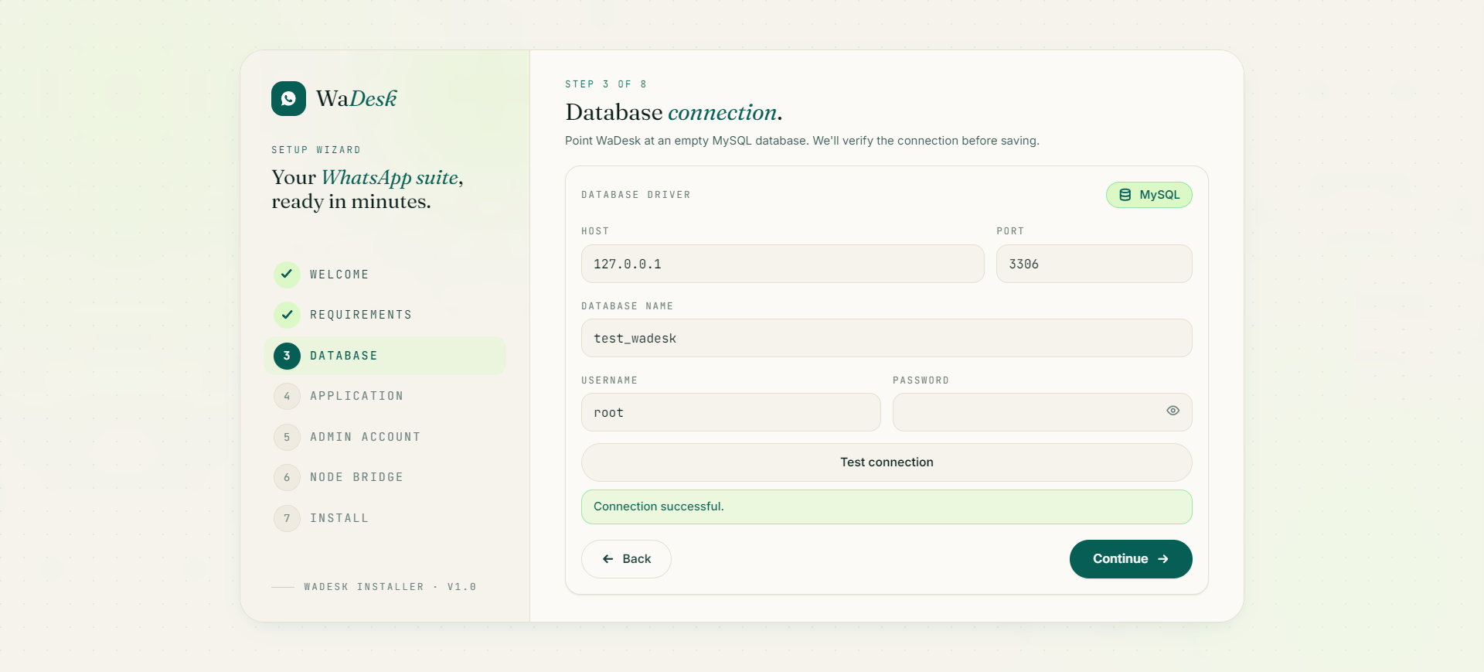The image size is (1484, 672).
Task: Click the 'WADESK INSTALLER · V1.0' footer text
Action: (x=390, y=587)
